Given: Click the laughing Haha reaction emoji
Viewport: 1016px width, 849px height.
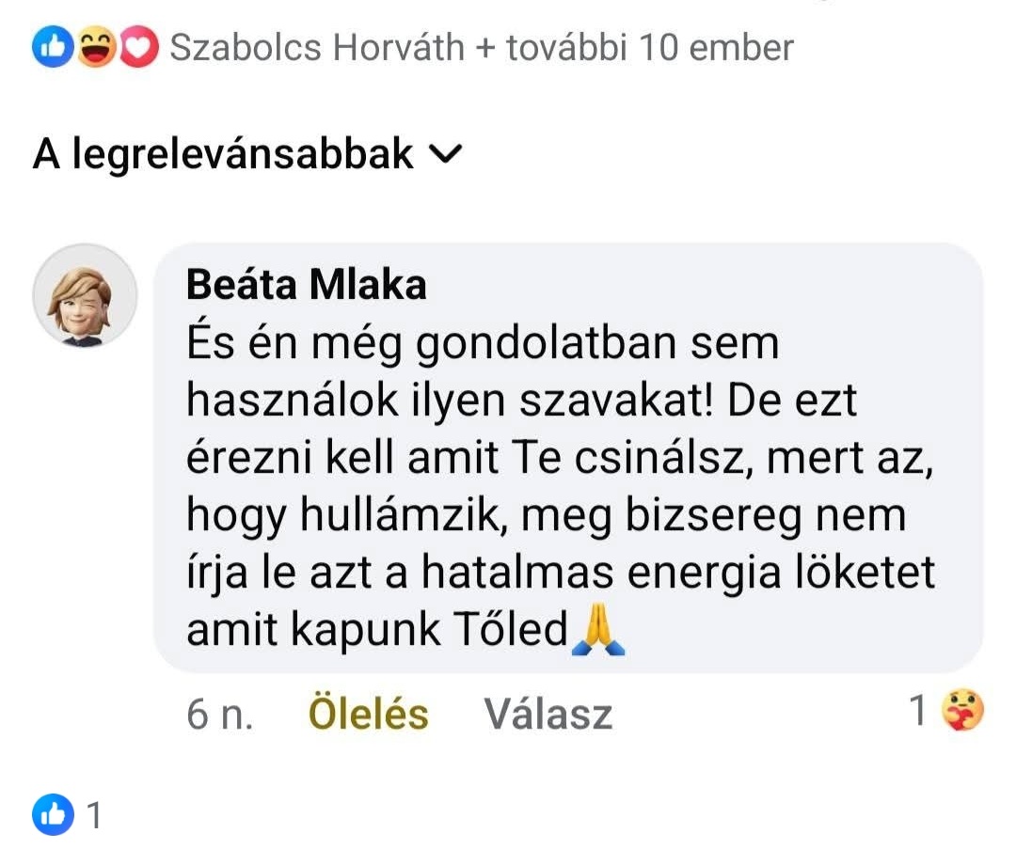Looking at the screenshot, I should (x=96, y=49).
